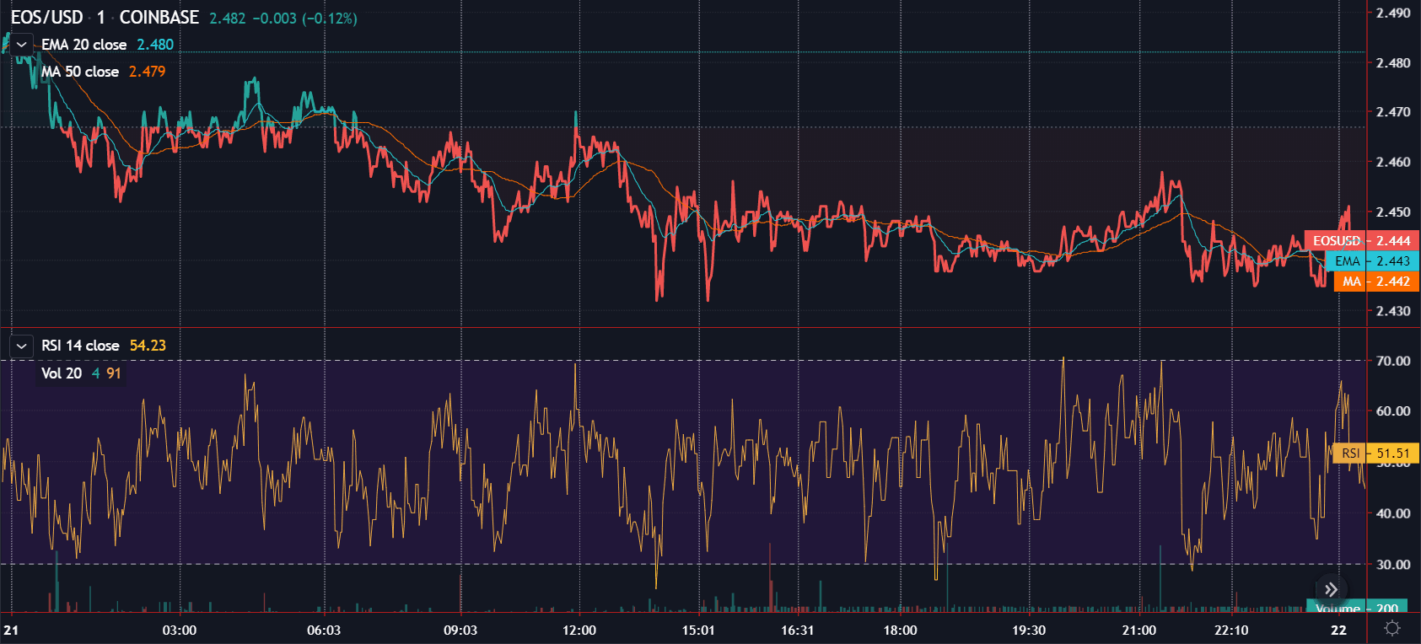Viewport: 1421px width, 644px height.
Task: Click the 16:31 time axis label
Action: 798,631
